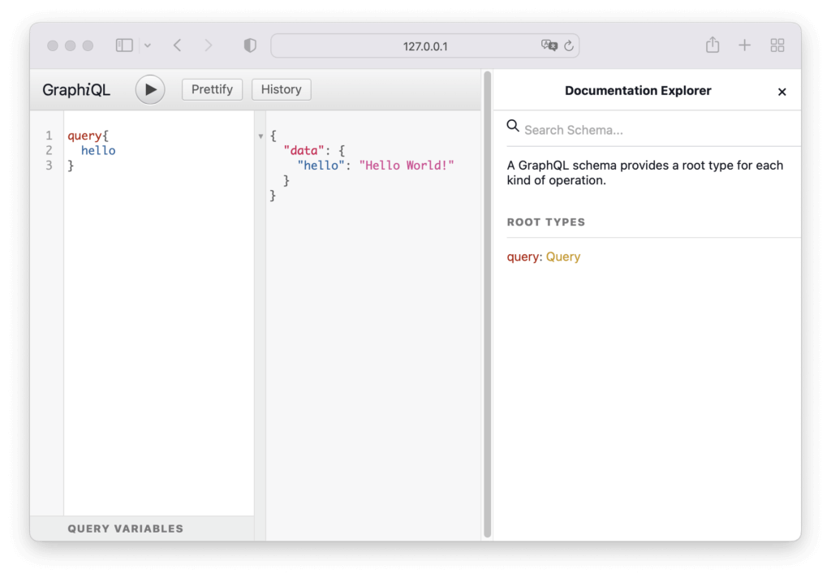Open a new Safari tab with the plus icon
Image resolution: width=831 pixels, height=578 pixels.
tap(744, 45)
